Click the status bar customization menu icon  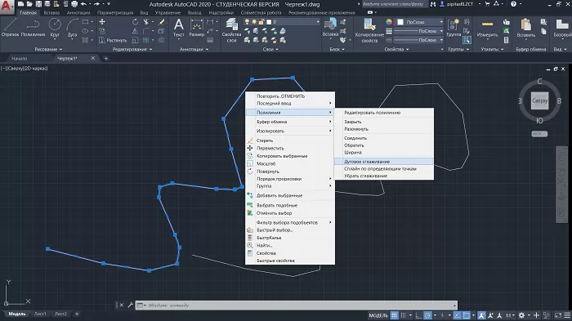pyautogui.click(x=567, y=315)
